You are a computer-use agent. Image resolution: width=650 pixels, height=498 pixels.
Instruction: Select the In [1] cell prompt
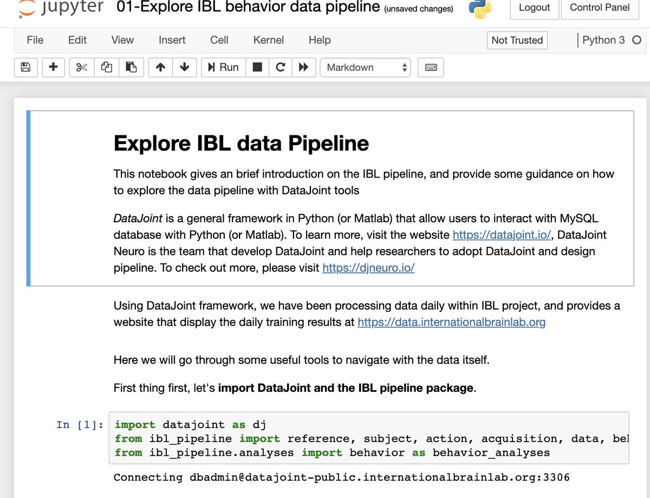(80, 424)
